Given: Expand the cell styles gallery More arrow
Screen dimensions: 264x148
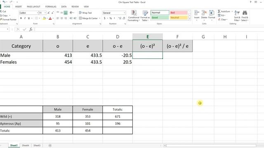Looking at the screenshot, I should [x=190, y=19].
